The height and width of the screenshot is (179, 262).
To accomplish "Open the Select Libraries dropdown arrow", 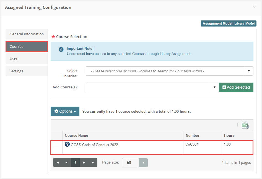I will pos(249,71).
